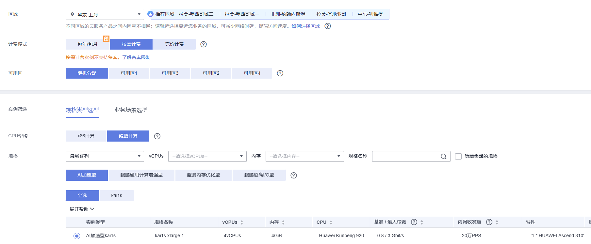Screen dimensions: 591x244
Task: Select 竞价计费 billing mode
Action: 174,44
